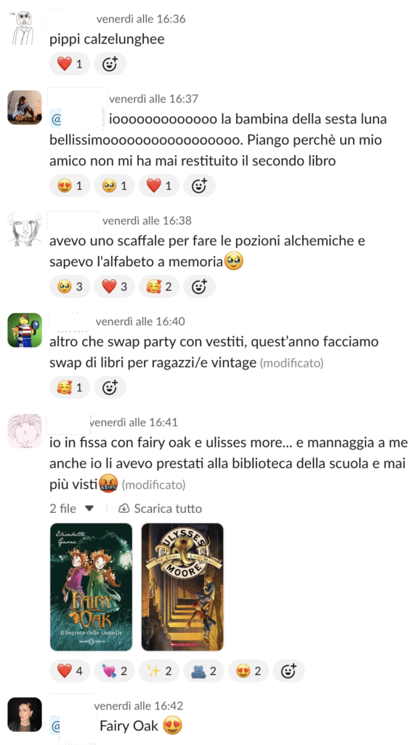Add reaction below the book cover images
Viewport: 420px width, 745px height.
288,672
